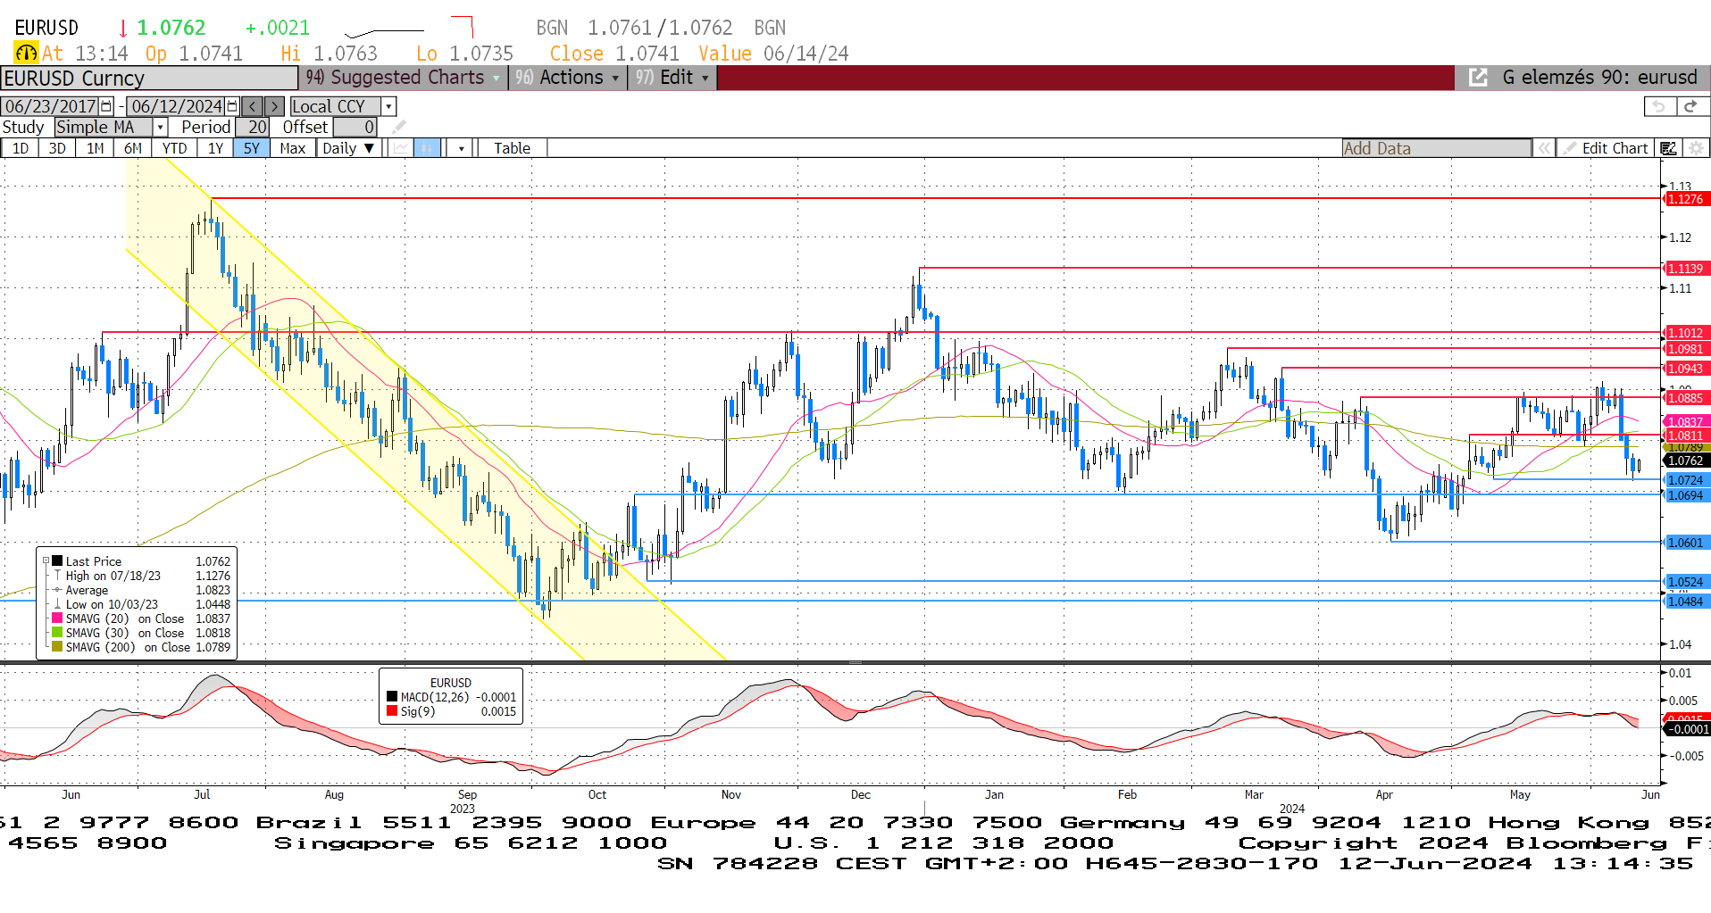This screenshot has width=1711, height=913.
Task: Click the redo arrow icon
Action: point(1690,106)
